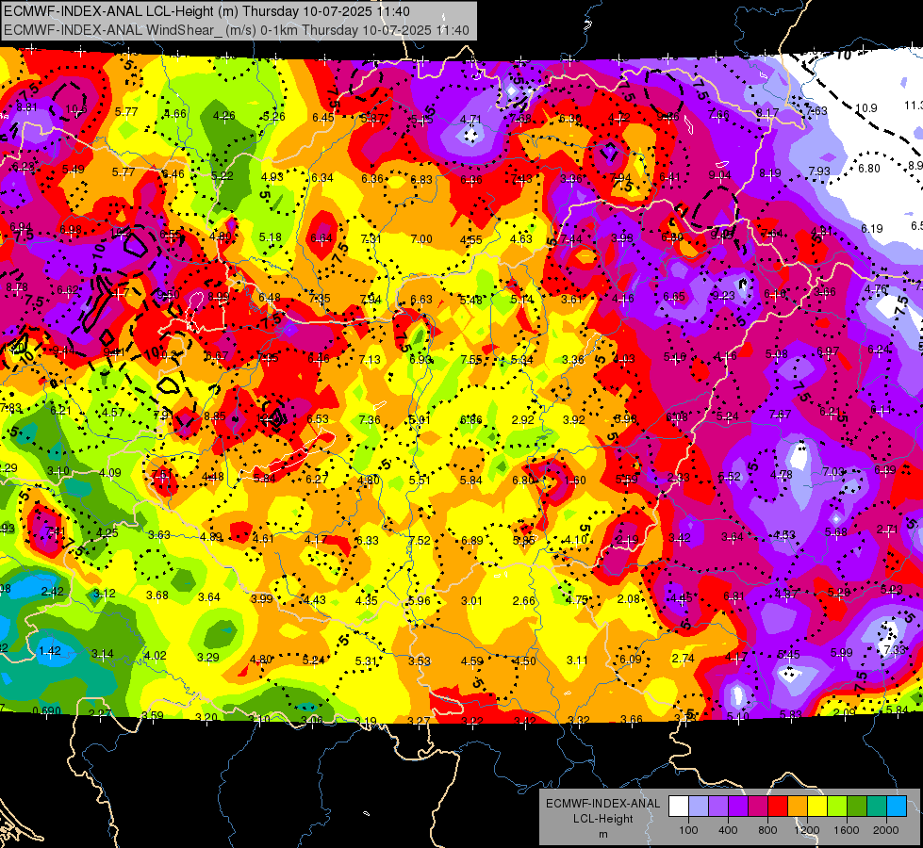Click the 4.26 grid value
This screenshot has width=923, height=848.
click(x=223, y=115)
